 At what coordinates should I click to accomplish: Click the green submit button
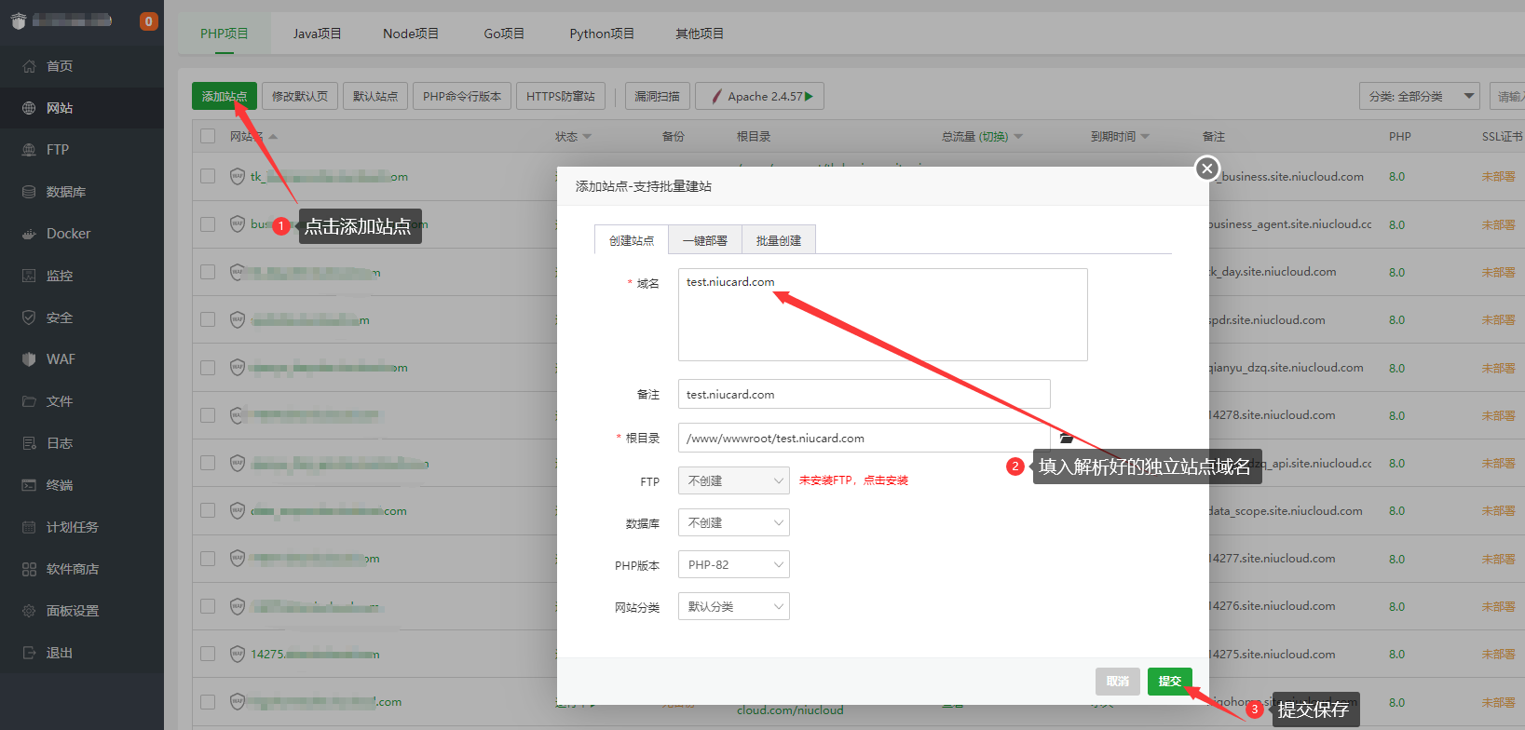1169,682
